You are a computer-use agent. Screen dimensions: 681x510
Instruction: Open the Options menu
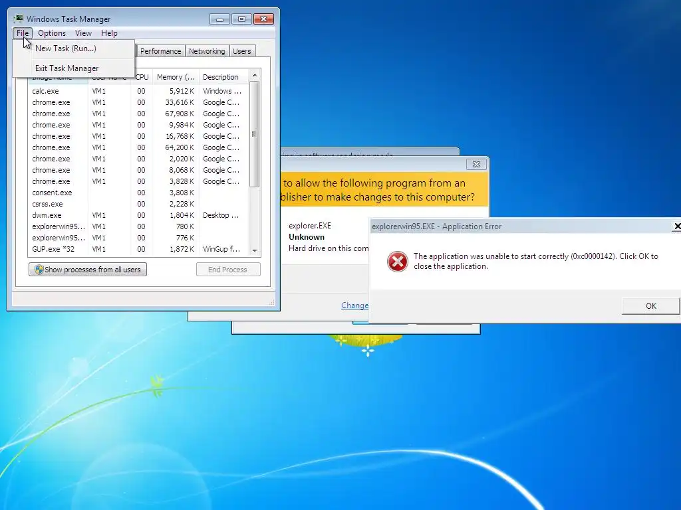[x=52, y=33]
